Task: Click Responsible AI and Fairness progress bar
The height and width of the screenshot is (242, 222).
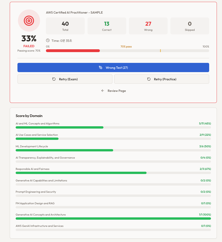Action: pyautogui.click(x=113, y=173)
